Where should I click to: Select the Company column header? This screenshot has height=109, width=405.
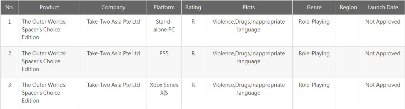(x=113, y=8)
